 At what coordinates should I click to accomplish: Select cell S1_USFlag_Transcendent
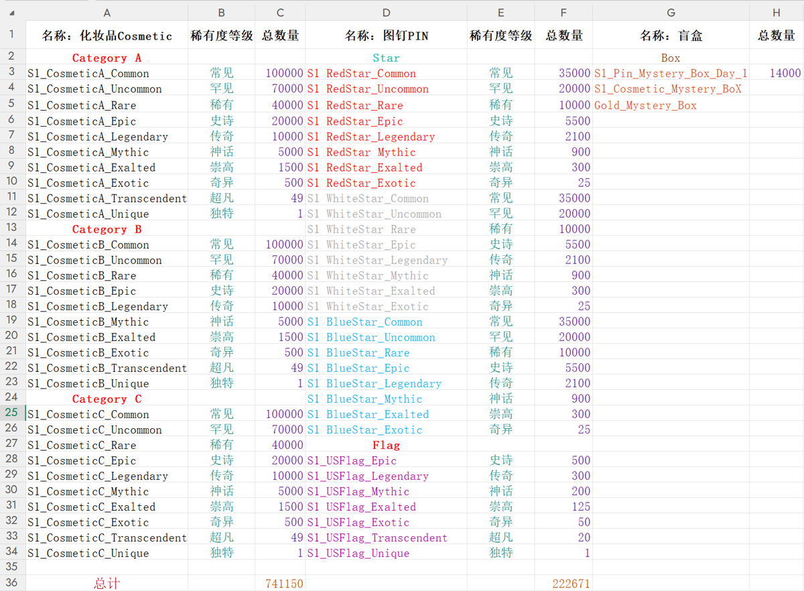(x=387, y=537)
